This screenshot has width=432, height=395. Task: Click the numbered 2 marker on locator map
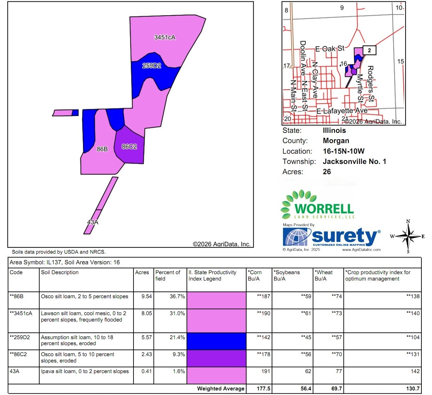coord(369,51)
